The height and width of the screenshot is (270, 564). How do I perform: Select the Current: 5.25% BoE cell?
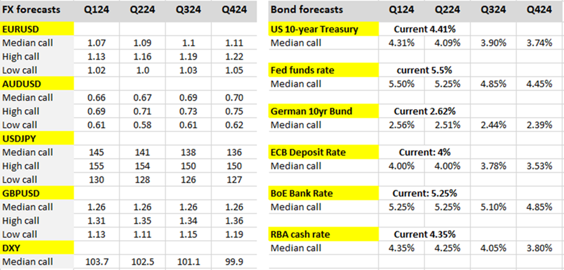tap(424, 193)
